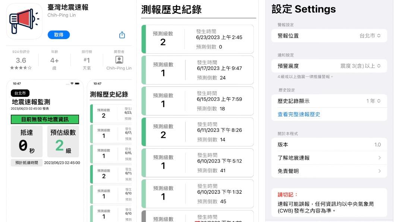Select the 版本 1.0 row

329,145
